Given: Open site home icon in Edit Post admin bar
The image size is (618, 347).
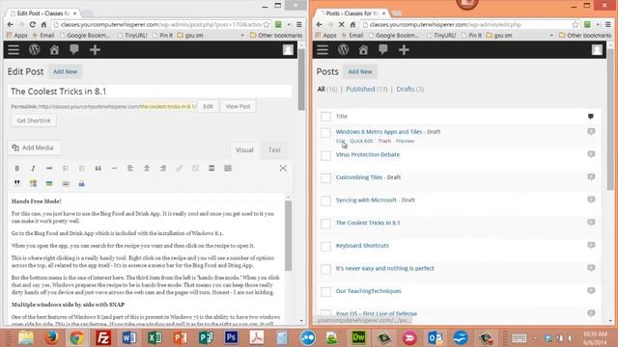Looking at the screenshot, I should coord(54,49).
